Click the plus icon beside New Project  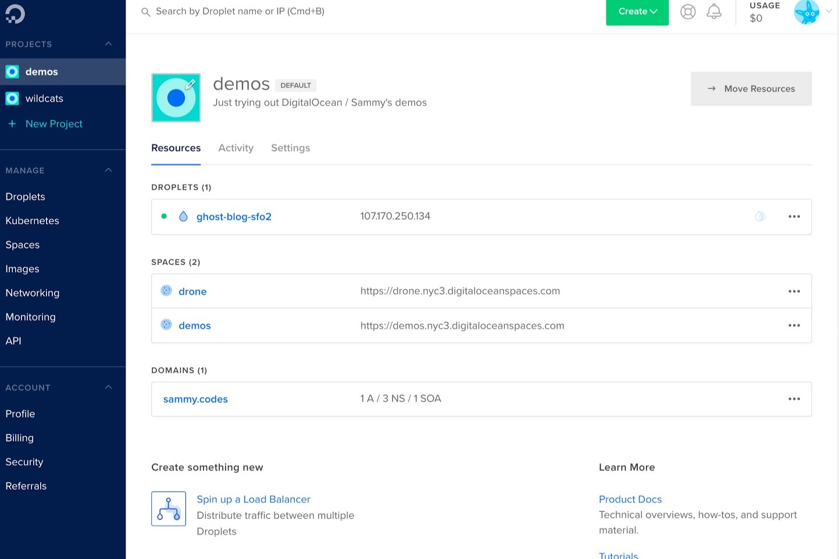[x=12, y=123]
